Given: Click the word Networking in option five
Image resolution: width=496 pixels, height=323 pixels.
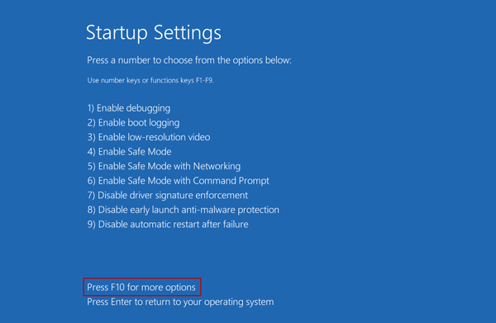Looking at the screenshot, I should pyautogui.click(x=217, y=166).
